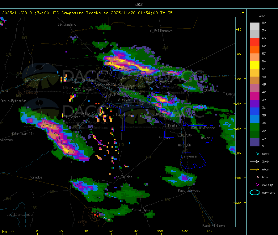Click the 'Los_Toldos' map label
This screenshot has width=278, height=235.
tap(123, 177)
